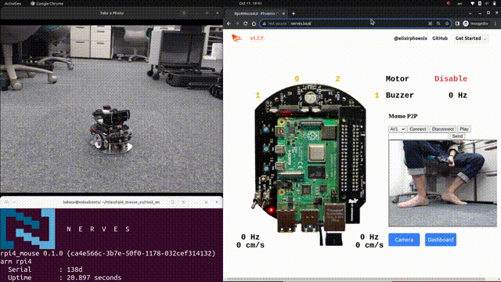This screenshot has width=501, height=282.
Task: Open Activities overview
Action: click(13, 3)
